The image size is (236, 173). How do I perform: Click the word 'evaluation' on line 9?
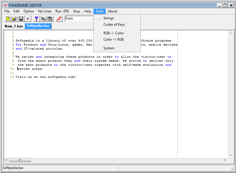[x=153, y=65]
